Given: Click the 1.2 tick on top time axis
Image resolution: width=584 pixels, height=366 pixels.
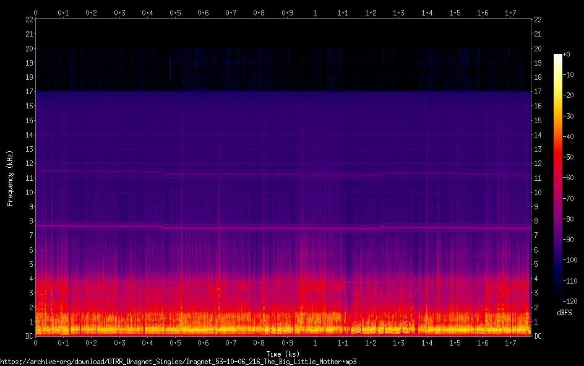Looking at the screenshot, I should [x=371, y=12].
